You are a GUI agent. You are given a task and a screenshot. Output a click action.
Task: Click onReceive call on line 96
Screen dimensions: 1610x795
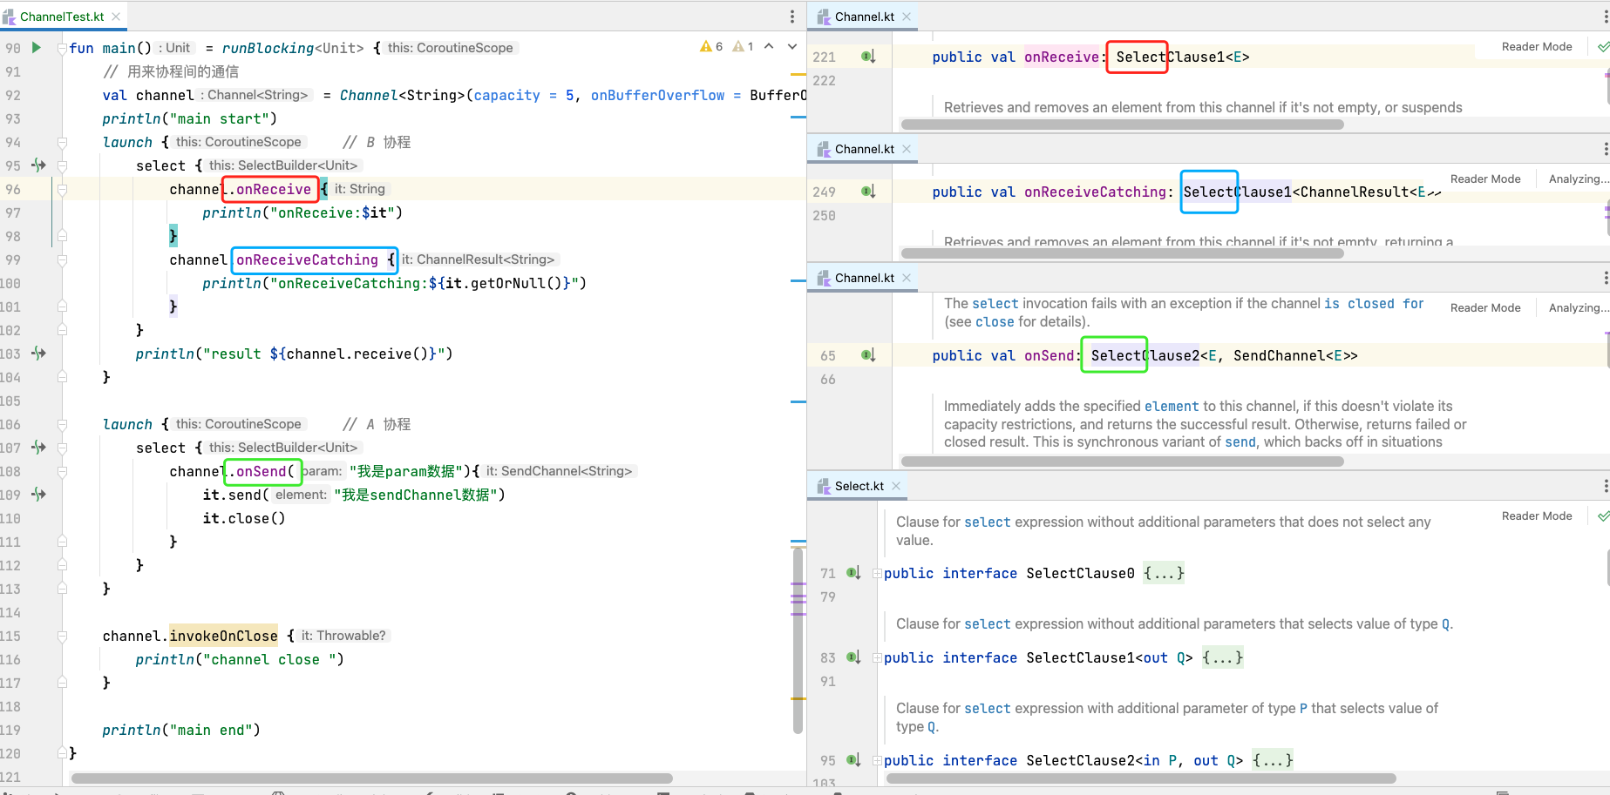tap(273, 189)
